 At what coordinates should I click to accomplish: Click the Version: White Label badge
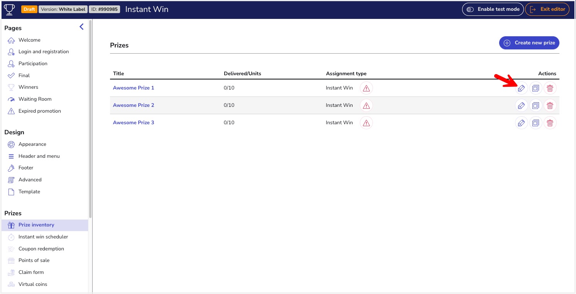(63, 9)
